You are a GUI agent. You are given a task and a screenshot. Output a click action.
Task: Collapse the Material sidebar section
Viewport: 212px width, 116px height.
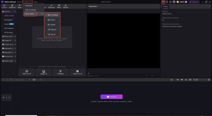click(x=9, y=12)
